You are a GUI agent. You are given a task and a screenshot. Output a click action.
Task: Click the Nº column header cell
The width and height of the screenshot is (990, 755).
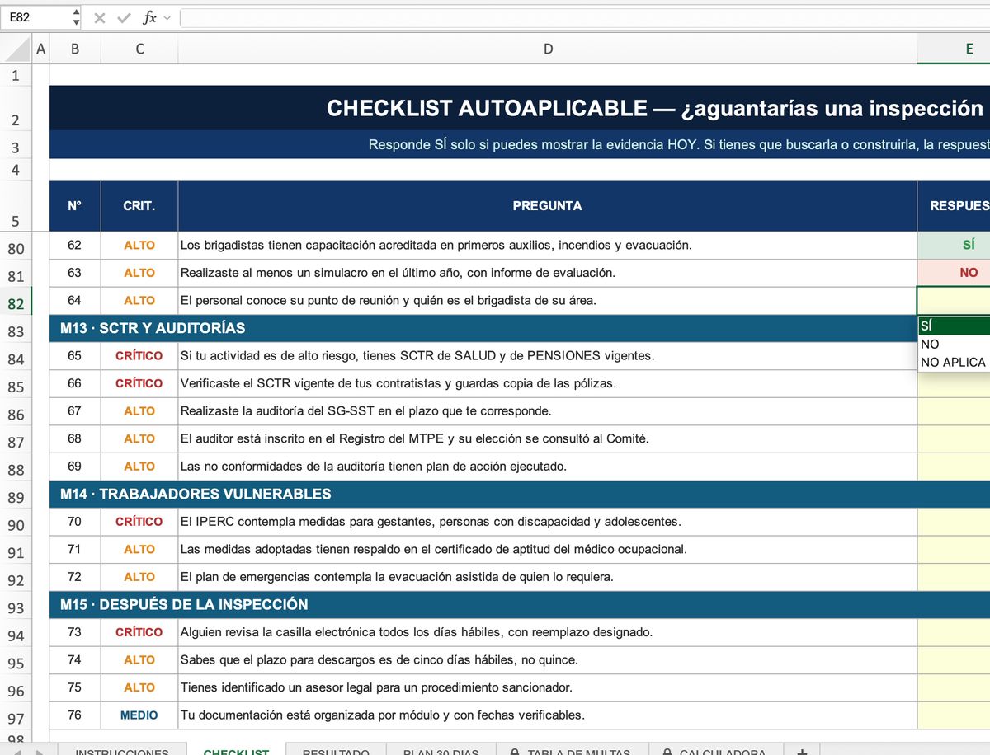(x=75, y=206)
